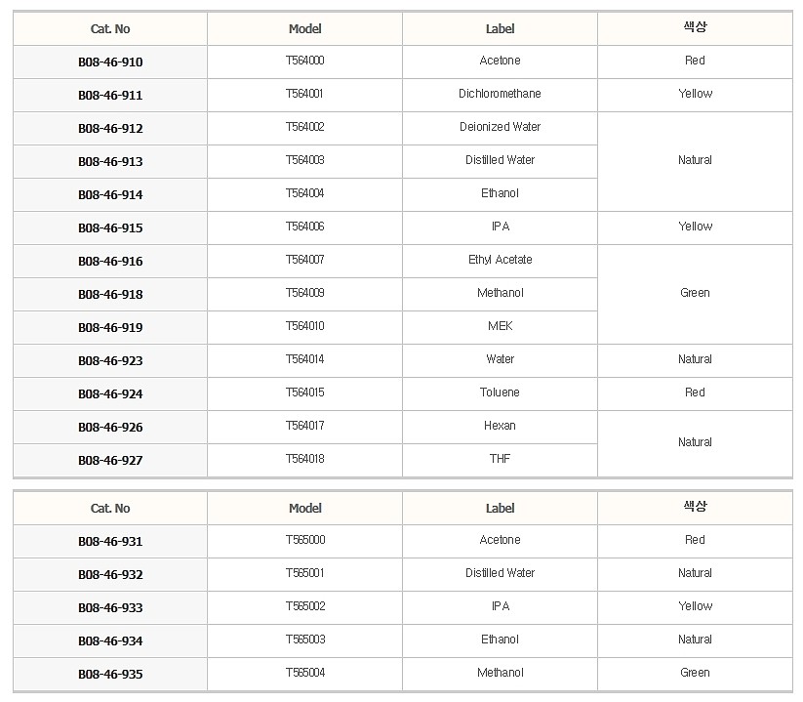Click catalog number B08-46-910
The image size is (803, 702).
[x=110, y=62]
